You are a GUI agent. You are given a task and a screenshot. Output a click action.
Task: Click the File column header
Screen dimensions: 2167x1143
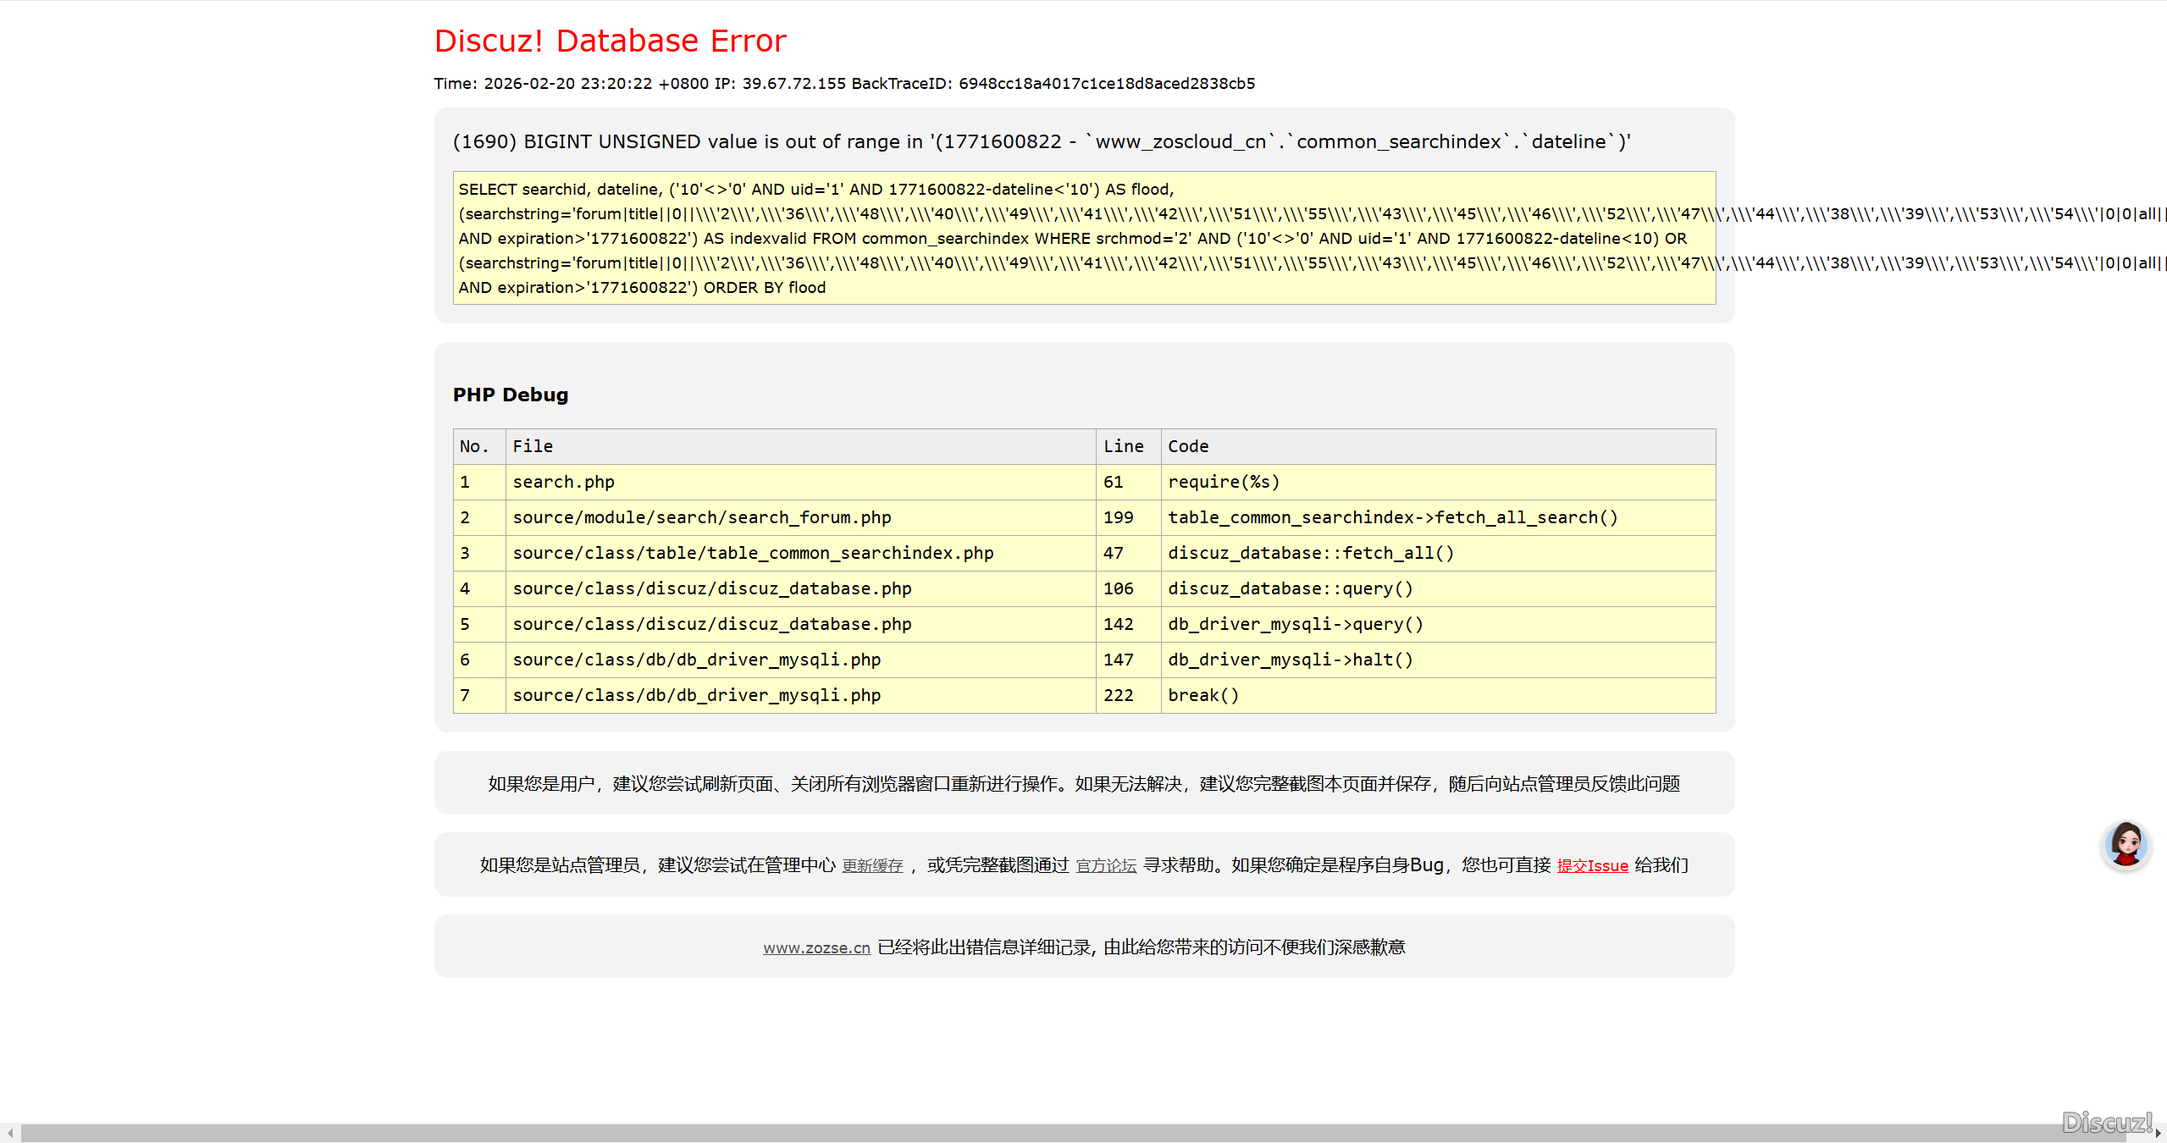click(x=533, y=446)
